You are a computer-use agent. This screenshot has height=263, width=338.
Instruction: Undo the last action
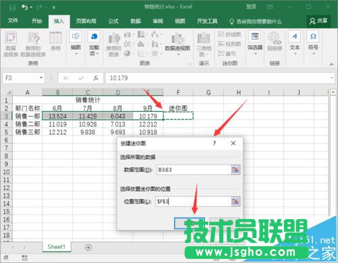tap(24, 7)
